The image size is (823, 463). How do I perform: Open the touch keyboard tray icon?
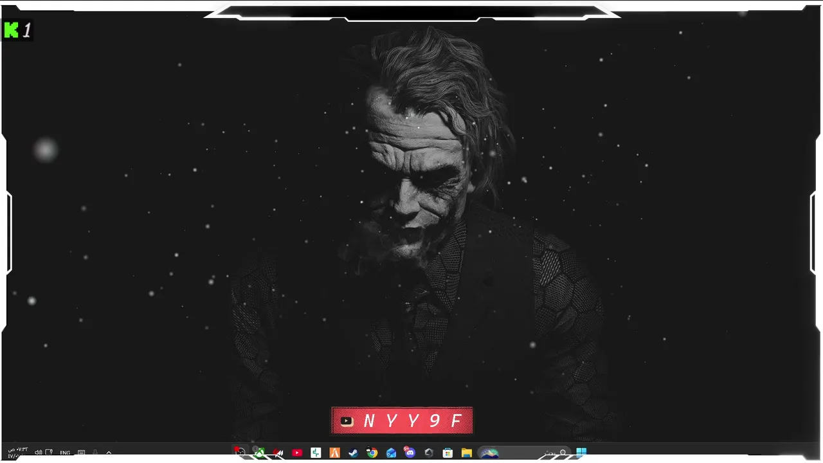click(81, 453)
